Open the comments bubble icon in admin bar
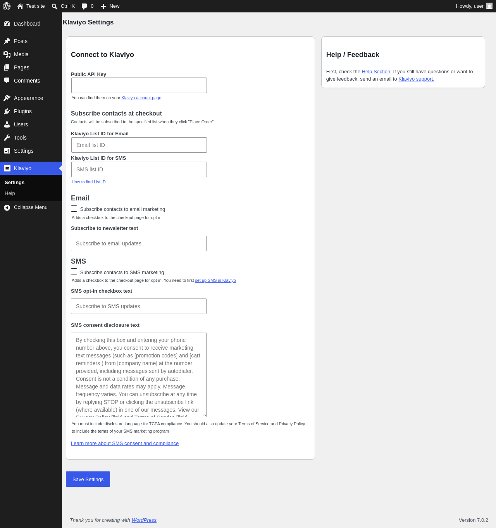Viewport: 496px width, 528px height. (84, 6)
